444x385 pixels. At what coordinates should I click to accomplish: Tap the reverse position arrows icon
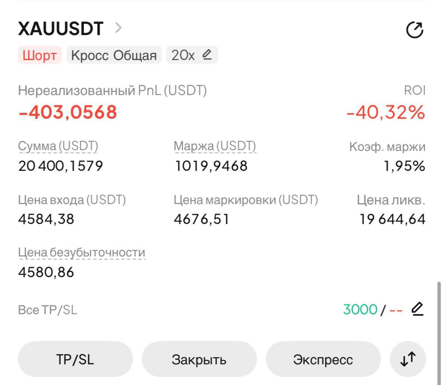click(408, 359)
